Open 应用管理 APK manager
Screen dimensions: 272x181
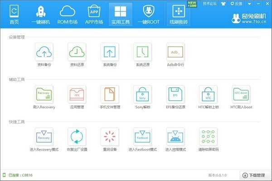[x=77, y=95]
